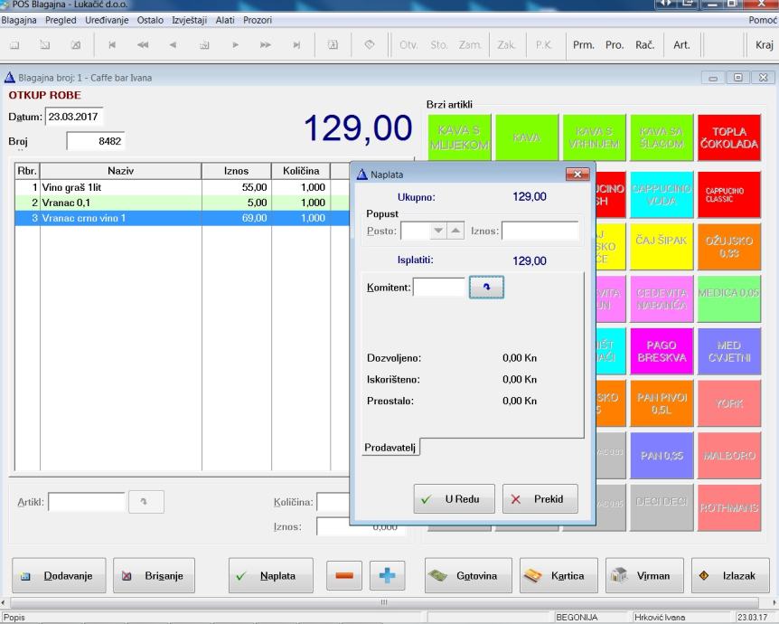Select the table row Vino graš 1lit
The image size is (779, 624).
pyautogui.click(x=182, y=187)
